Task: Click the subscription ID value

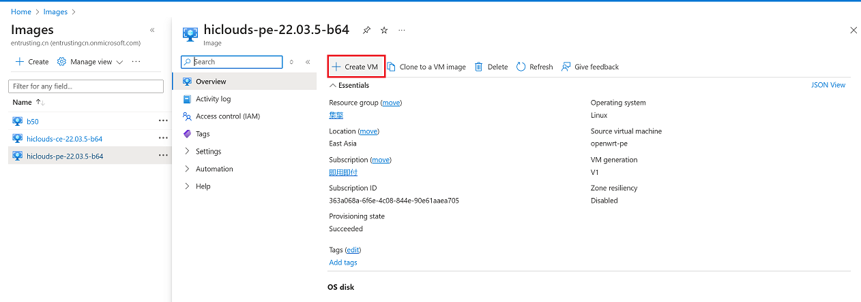Action: [394, 201]
